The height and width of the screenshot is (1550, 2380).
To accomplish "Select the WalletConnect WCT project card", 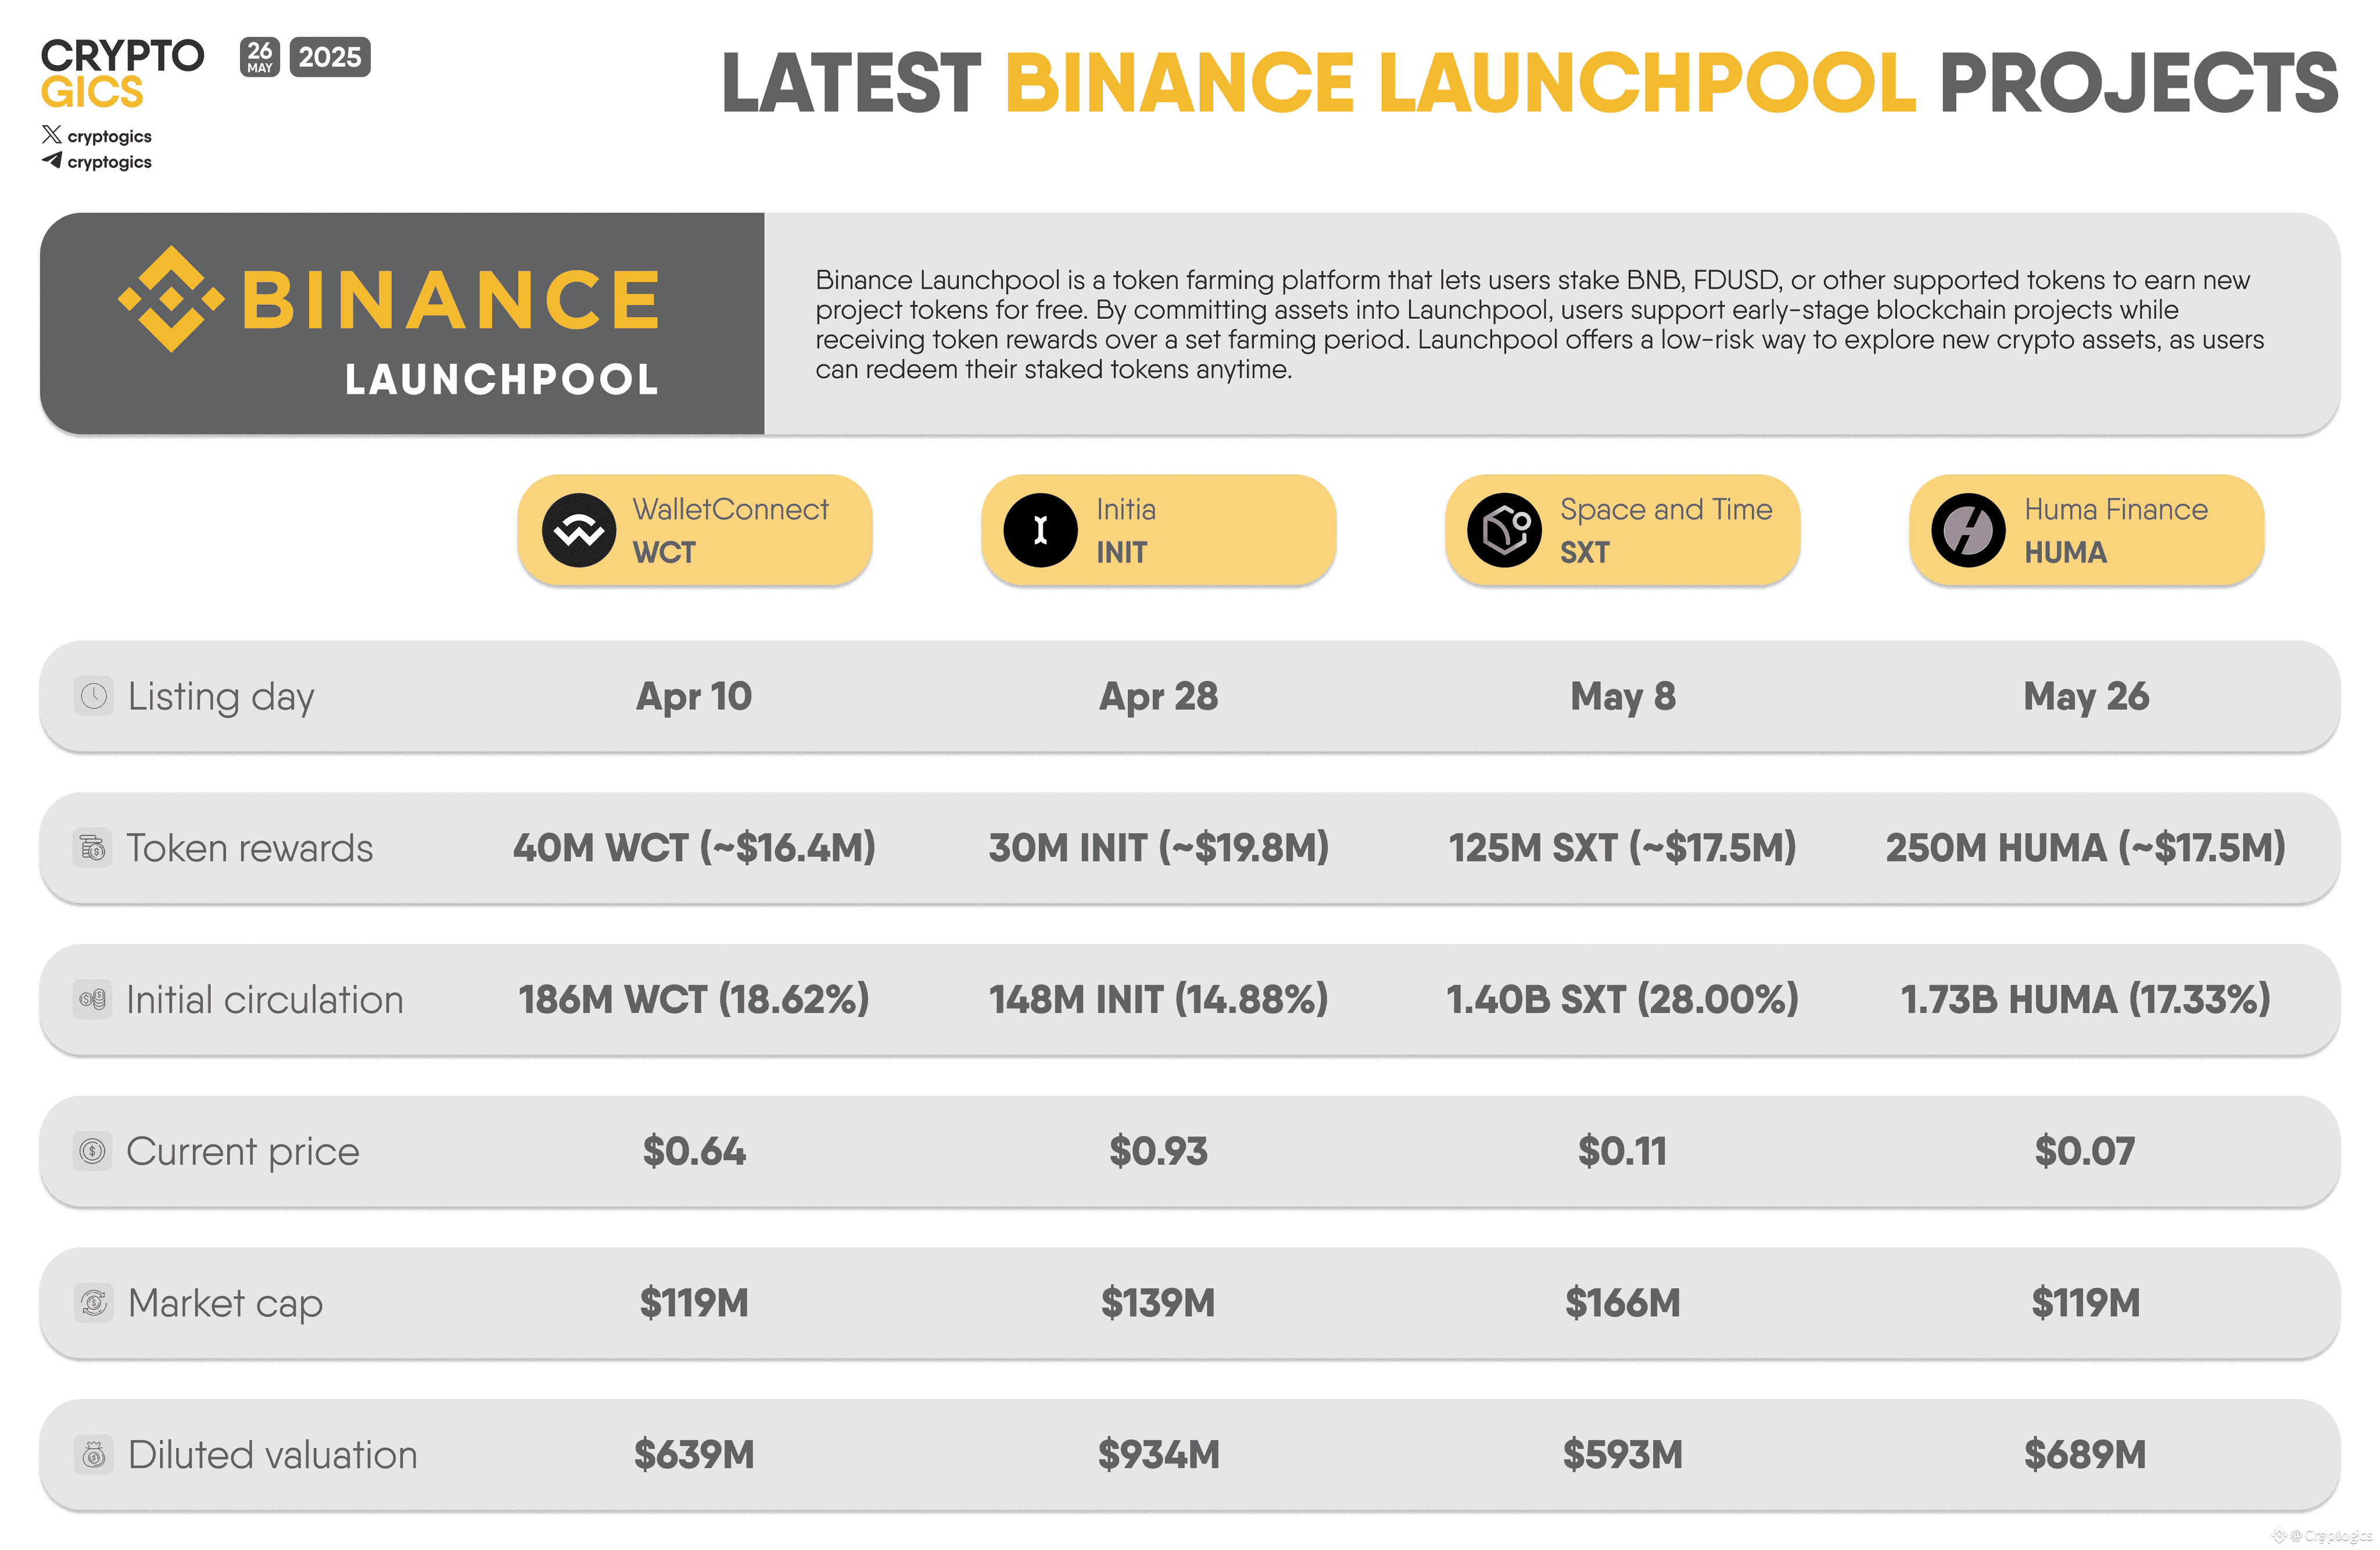I will click(730, 530).
